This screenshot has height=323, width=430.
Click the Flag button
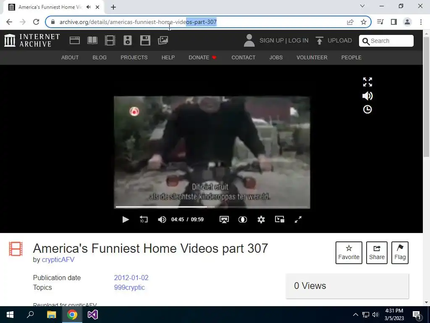click(x=400, y=253)
